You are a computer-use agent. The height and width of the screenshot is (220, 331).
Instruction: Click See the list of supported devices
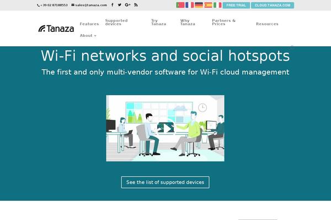click(x=165, y=182)
